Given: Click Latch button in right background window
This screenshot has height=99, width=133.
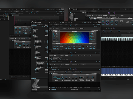Looking at the screenshot, I should click(x=122, y=16).
